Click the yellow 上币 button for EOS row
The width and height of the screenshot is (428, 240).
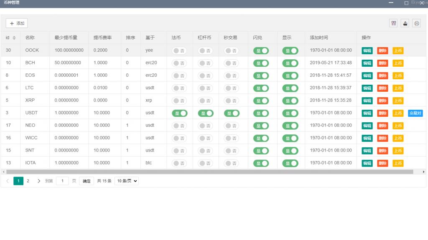click(x=397, y=76)
